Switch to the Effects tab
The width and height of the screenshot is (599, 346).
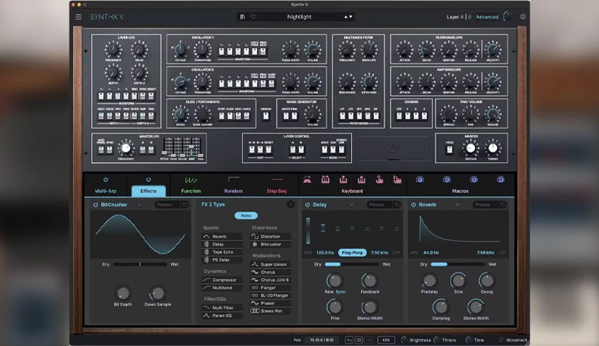click(148, 191)
